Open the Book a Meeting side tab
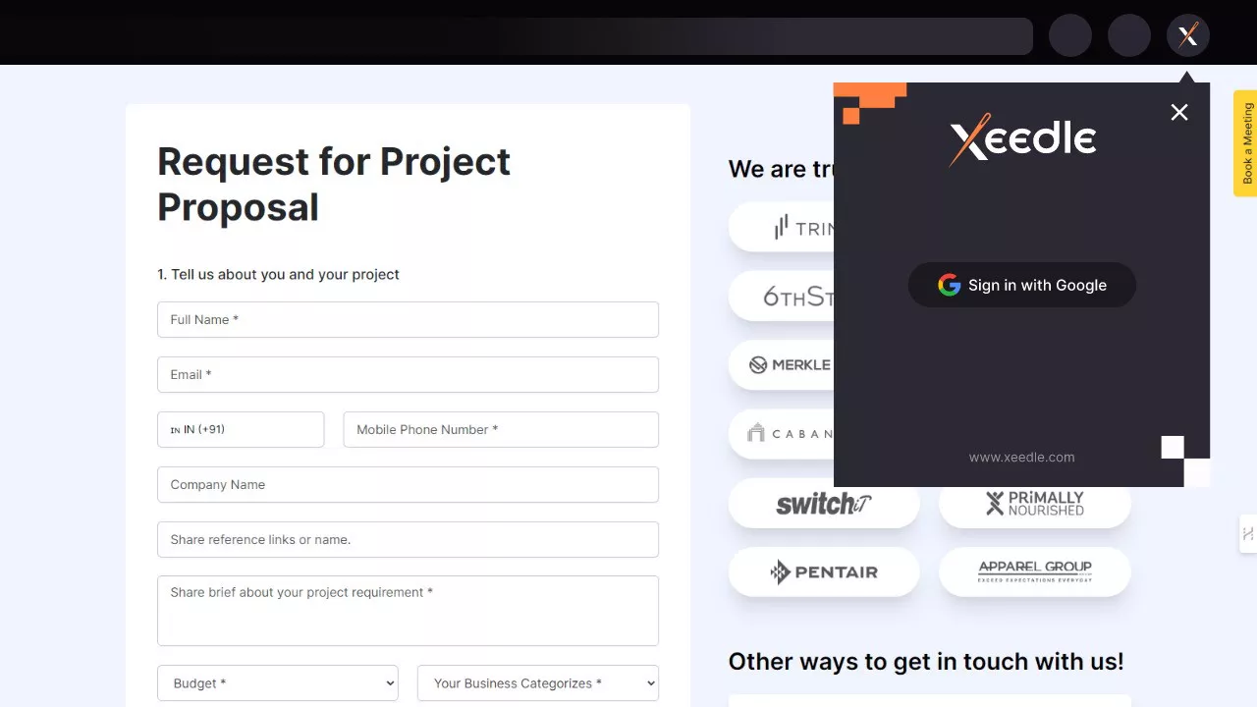The height and width of the screenshot is (707, 1257). (1246, 143)
